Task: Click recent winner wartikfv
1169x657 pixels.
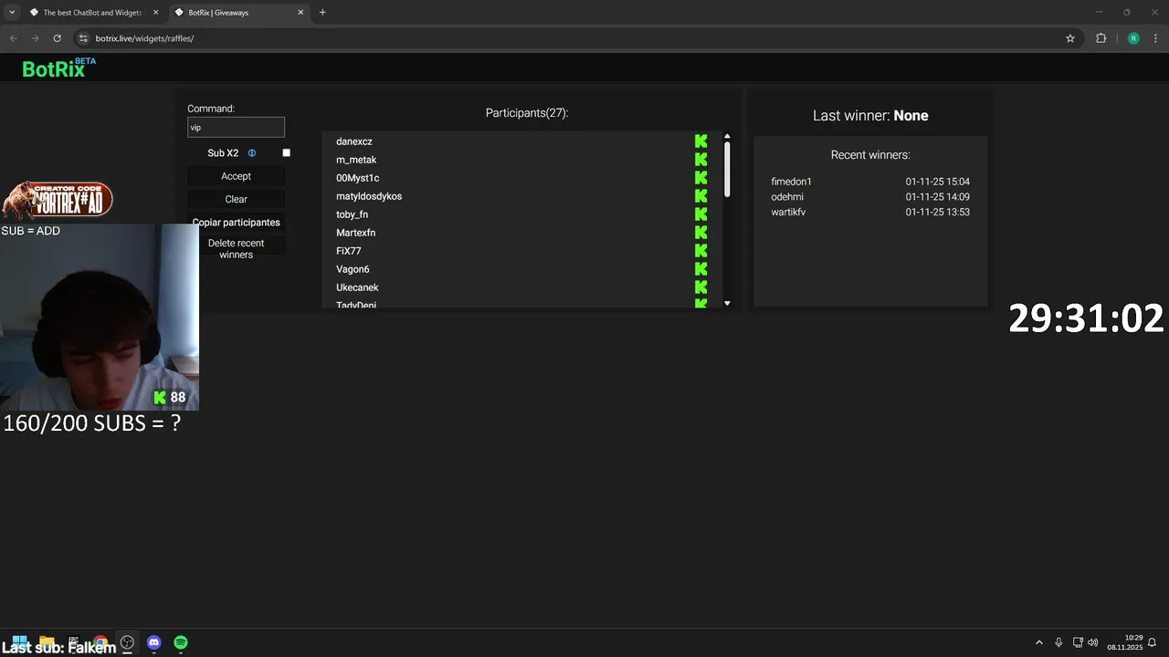Action: pos(788,212)
